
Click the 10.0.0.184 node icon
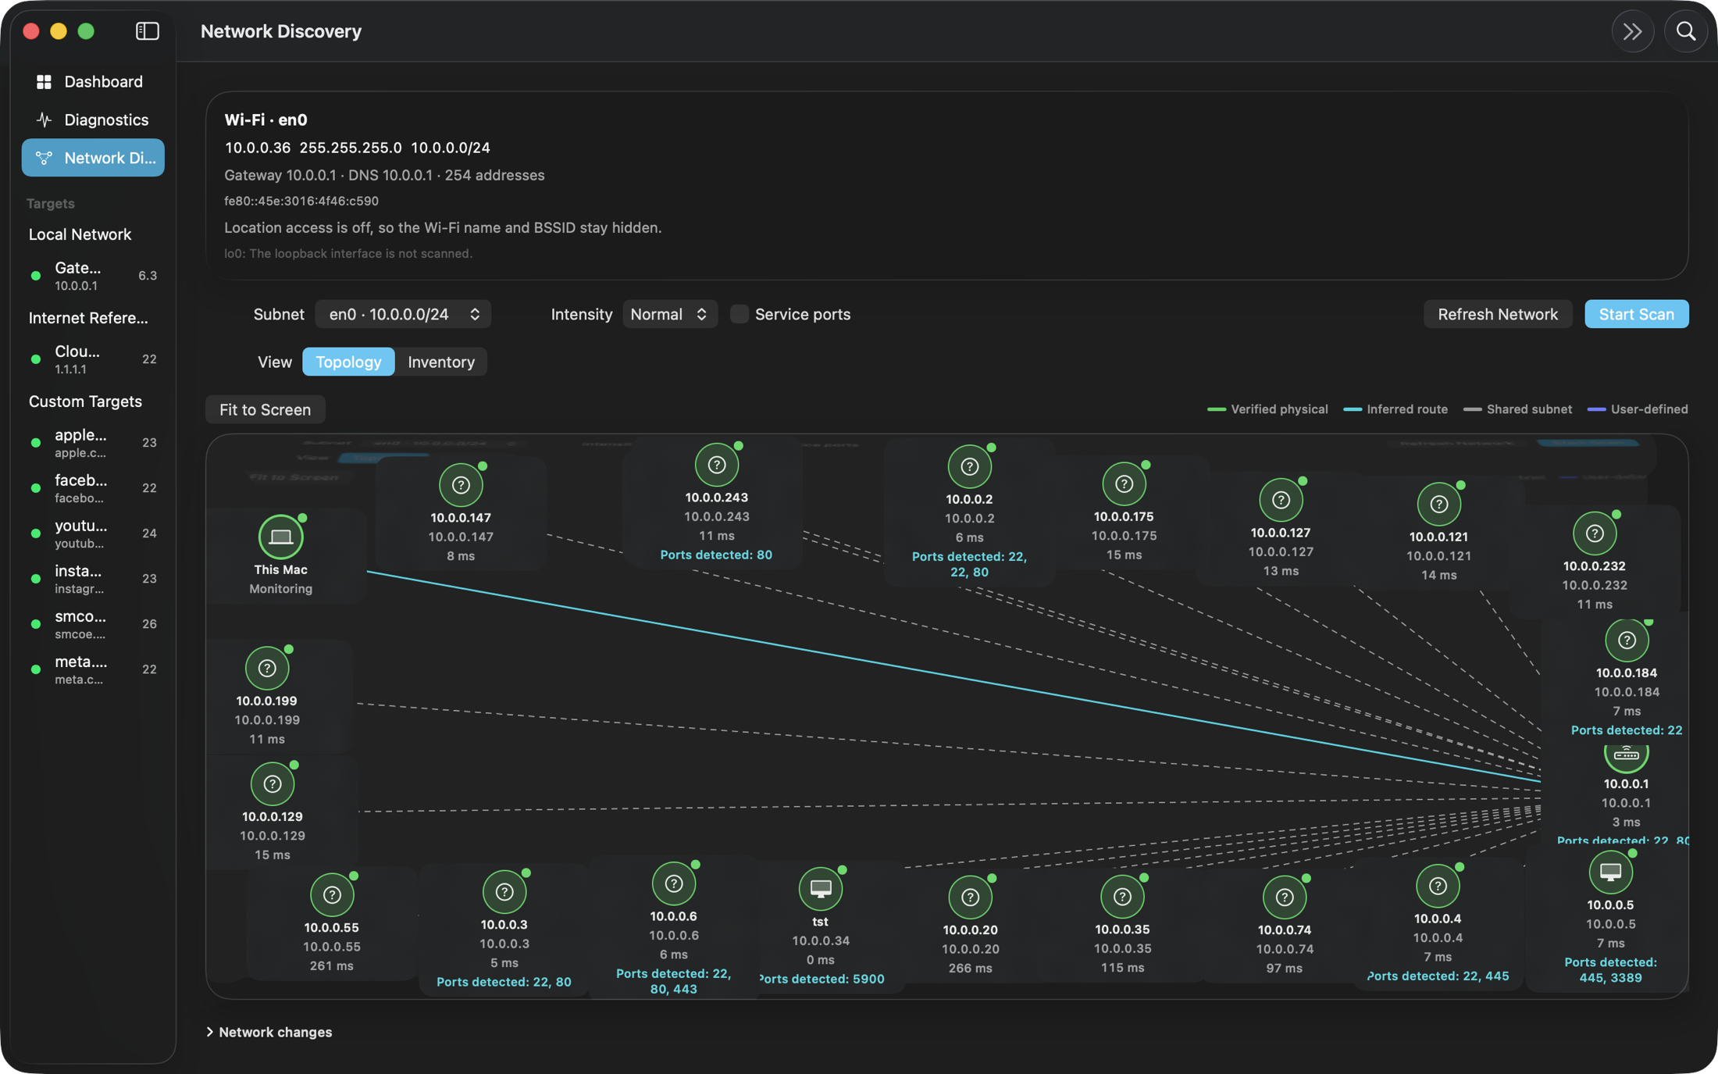tap(1627, 640)
